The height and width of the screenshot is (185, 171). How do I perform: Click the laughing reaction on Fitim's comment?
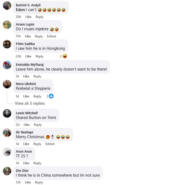[65, 56]
